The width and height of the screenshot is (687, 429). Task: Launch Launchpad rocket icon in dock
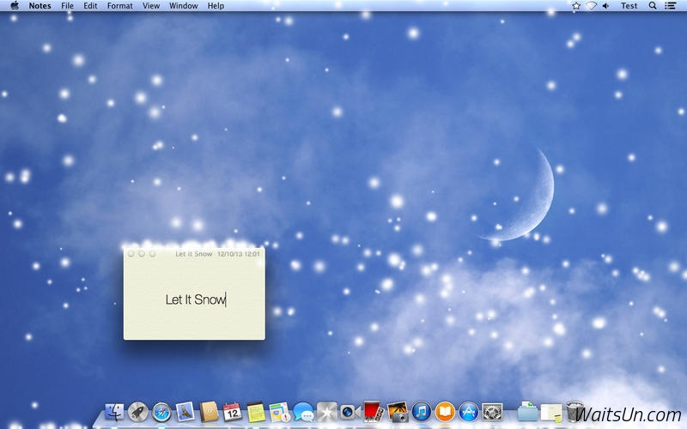coord(138,413)
